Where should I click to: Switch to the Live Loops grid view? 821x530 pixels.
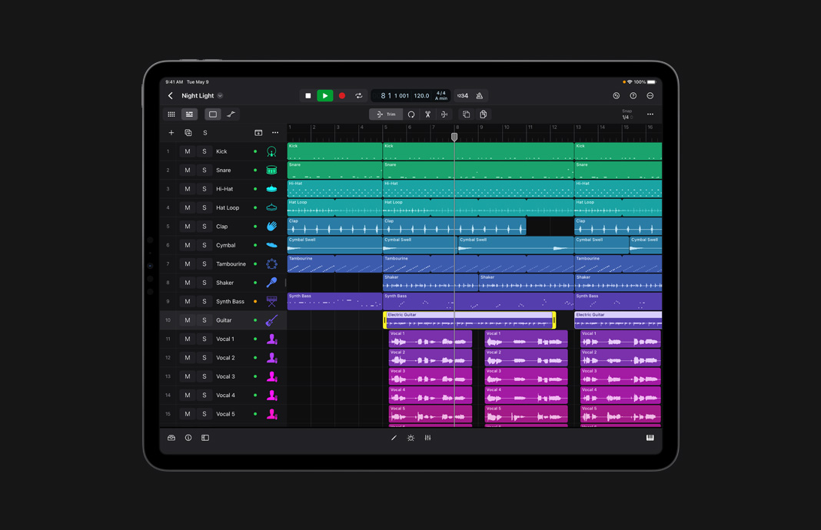pyautogui.click(x=171, y=114)
